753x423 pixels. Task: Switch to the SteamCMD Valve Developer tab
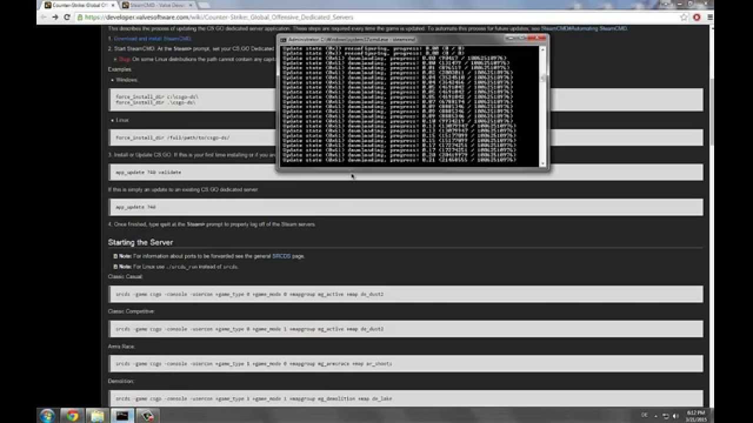pos(156,5)
